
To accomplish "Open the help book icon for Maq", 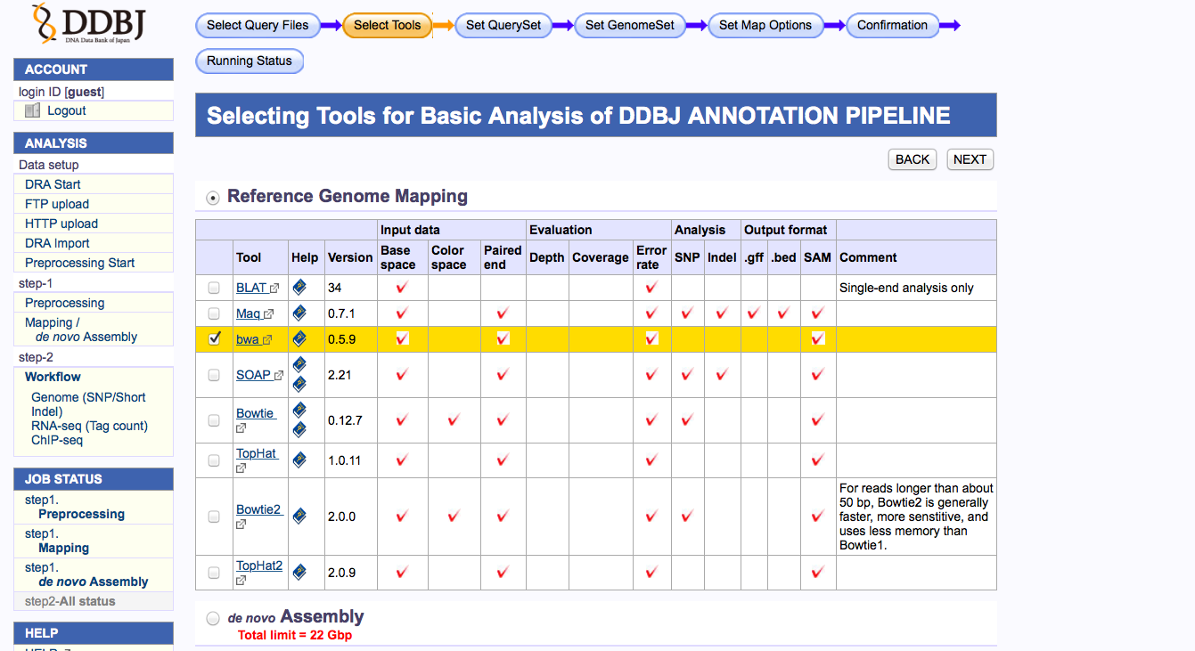I will click(299, 313).
